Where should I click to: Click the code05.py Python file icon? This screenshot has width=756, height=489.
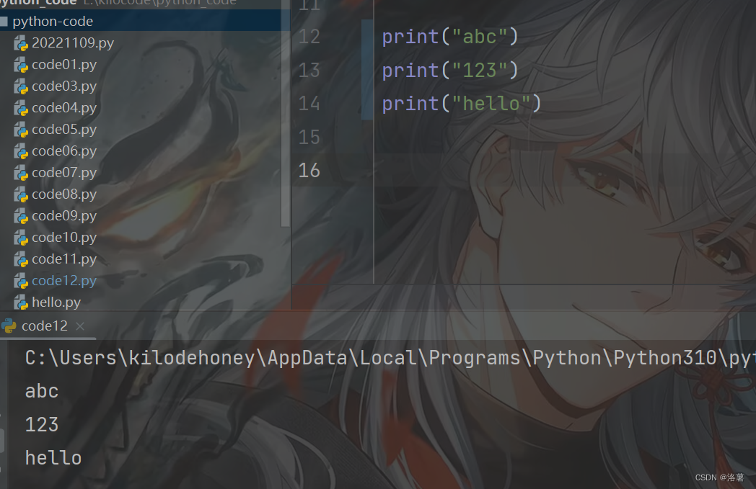tap(21, 130)
